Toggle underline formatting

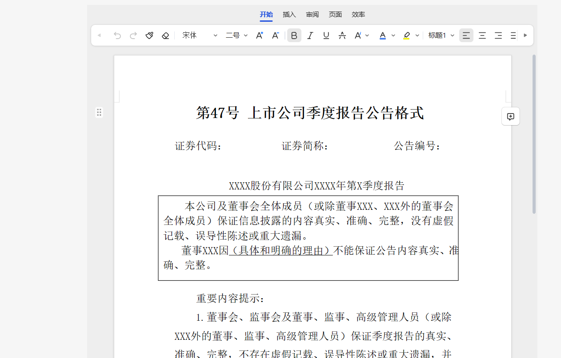coord(326,35)
